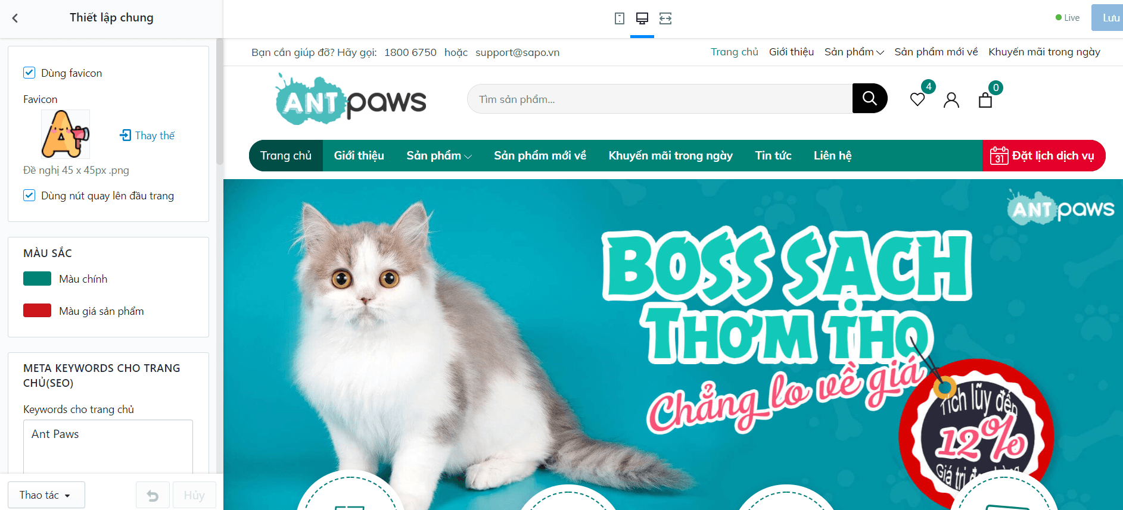Open Thao tác dropdown
The height and width of the screenshot is (510, 1123).
point(46,495)
